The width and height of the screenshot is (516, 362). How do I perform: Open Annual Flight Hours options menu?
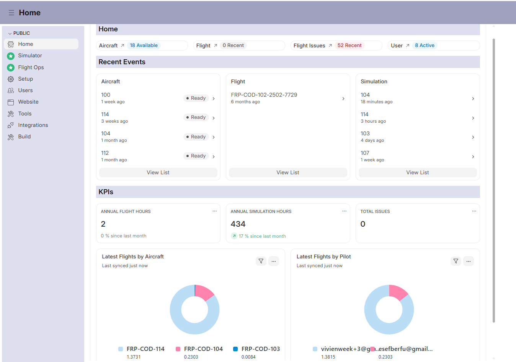pos(214,211)
